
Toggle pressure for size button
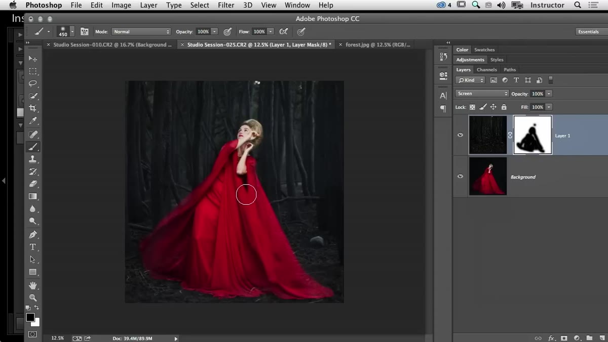tap(301, 31)
